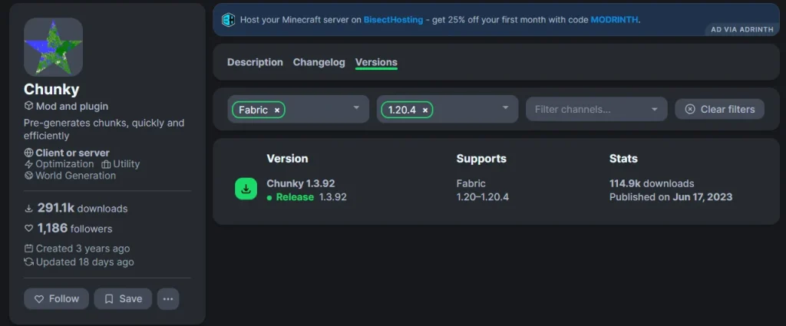
Task: Remove the Fabric filter chip with its x
Action: pos(276,110)
